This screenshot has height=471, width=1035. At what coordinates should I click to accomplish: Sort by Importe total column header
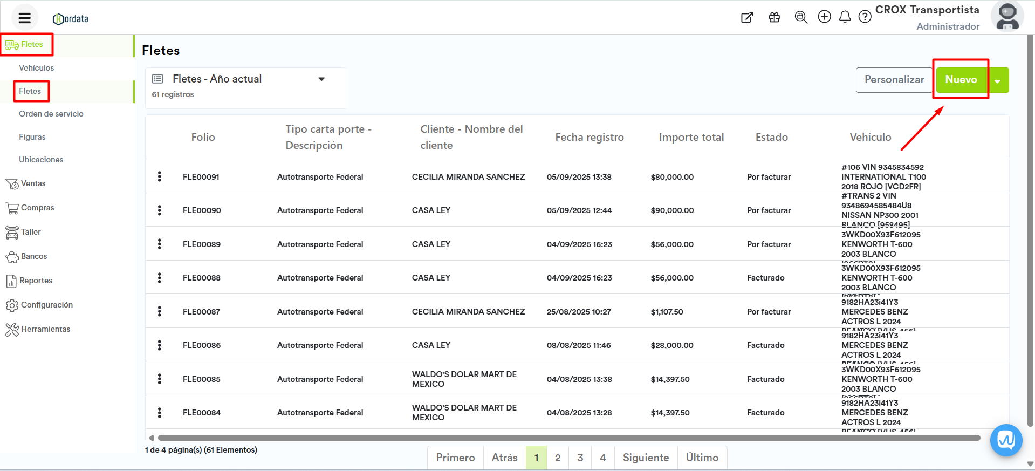click(691, 137)
